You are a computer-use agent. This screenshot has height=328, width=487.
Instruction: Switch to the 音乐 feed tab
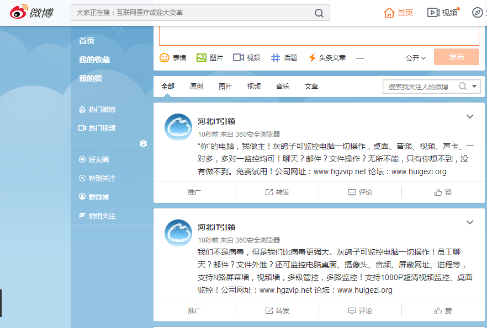[x=283, y=86]
